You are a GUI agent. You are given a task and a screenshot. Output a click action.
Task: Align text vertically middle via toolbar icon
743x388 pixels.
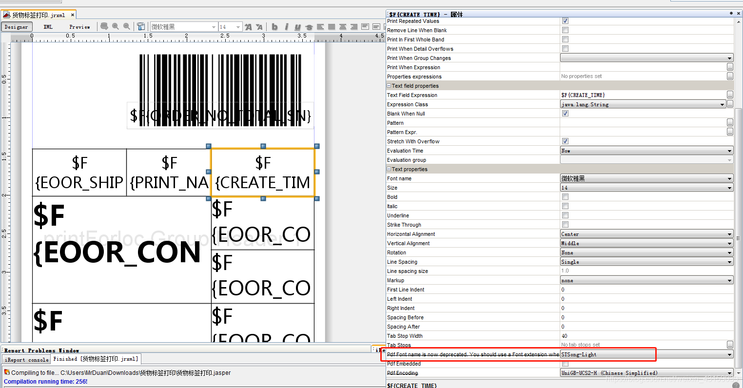[376, 27]
